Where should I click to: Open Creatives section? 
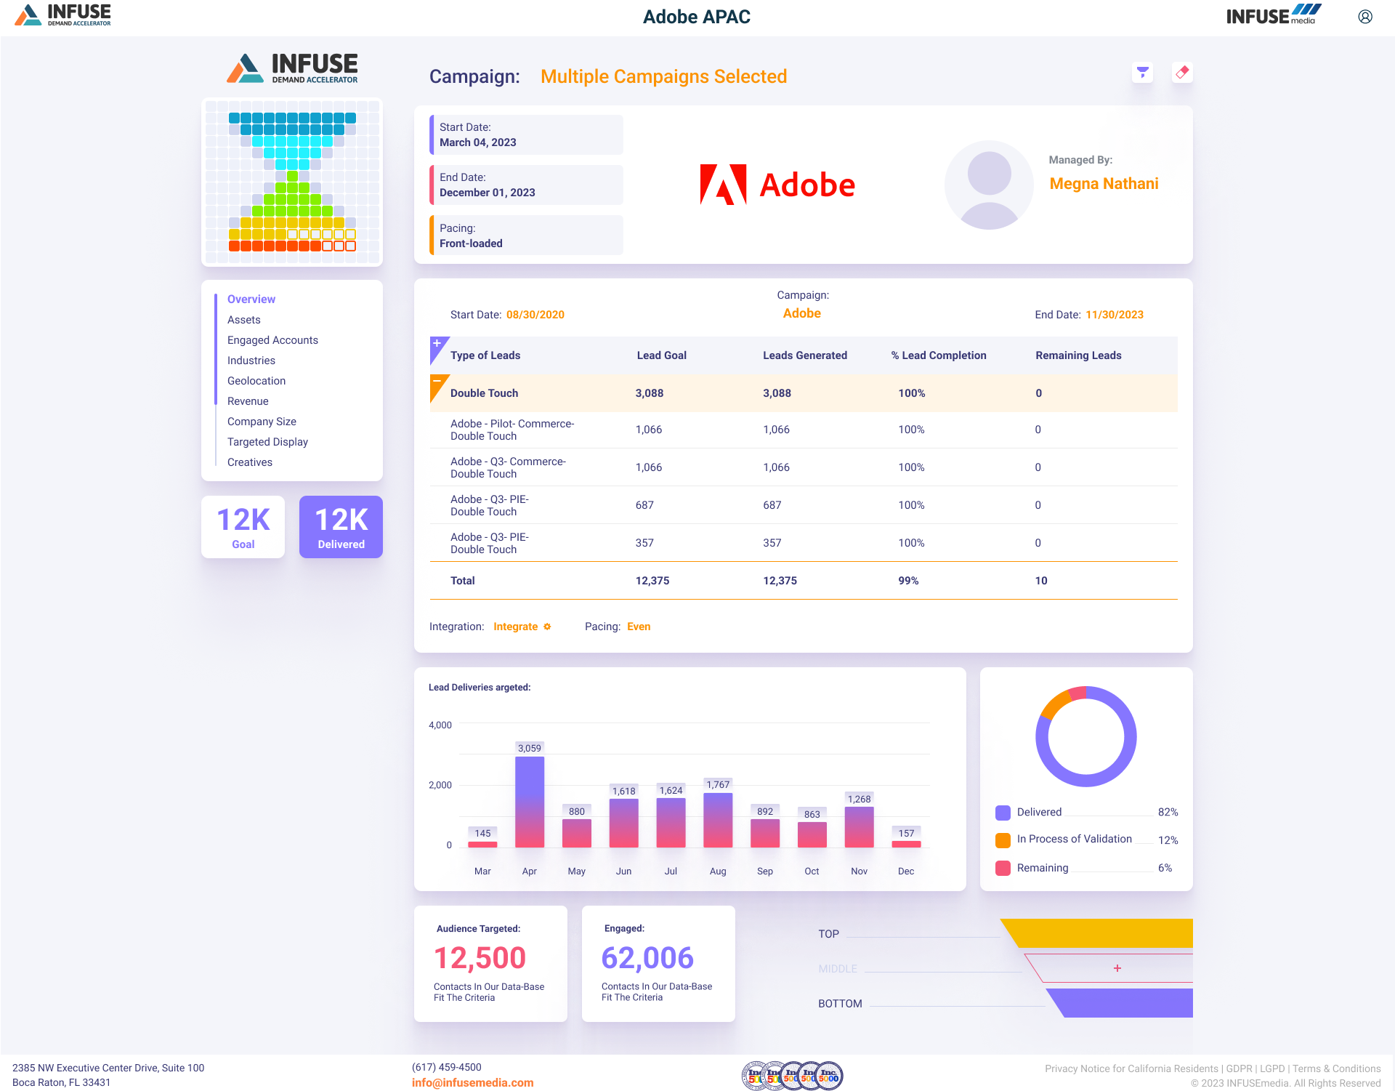(x=250, y=462)
